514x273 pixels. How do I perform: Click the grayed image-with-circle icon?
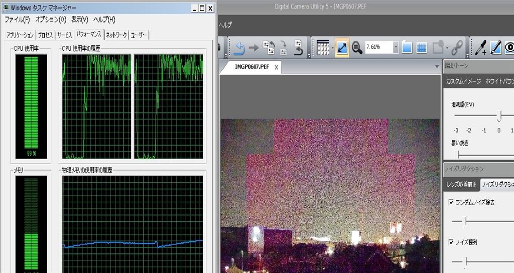pyautogui.click(x=438, y=48)
